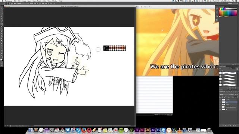The width and height of the screenshot is (239, 134).
Task: Open After Effects from the dock
Action: [x=153, y=130]
